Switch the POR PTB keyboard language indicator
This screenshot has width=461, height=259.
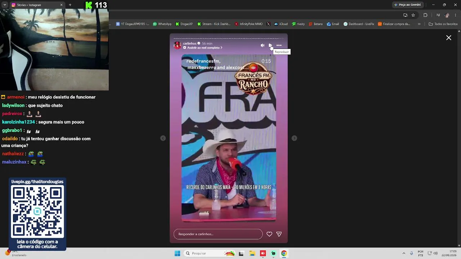pyautogui.click(x=421, y=253)
